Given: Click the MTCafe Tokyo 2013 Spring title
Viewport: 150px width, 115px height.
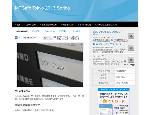Looking at the screenshot, I should (x=42, y=8).
